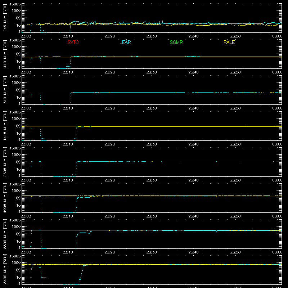Click the red SVTO station legend label

[x=73, y=42]
